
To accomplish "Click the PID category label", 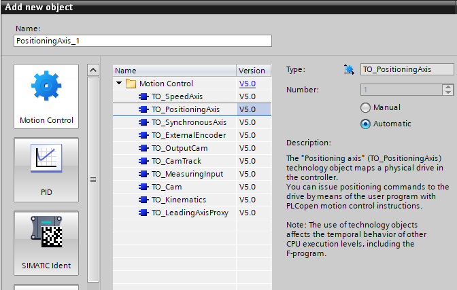I will tap(46, 192).
